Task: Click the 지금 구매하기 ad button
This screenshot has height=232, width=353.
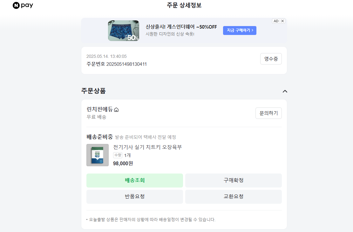Action: click(x=240, y=31)
